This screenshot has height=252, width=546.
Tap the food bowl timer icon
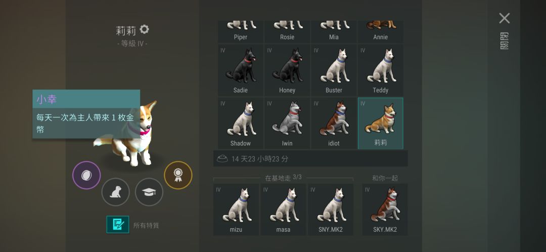pyautogui.click(x=222, y=159)
